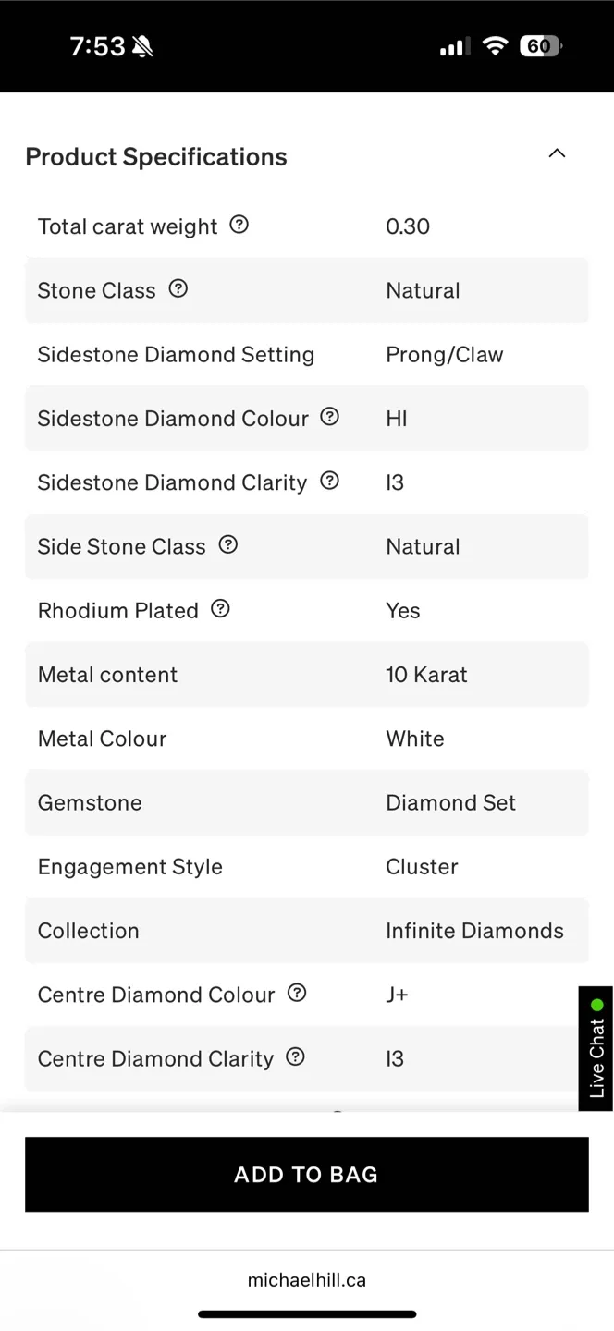Tap the michaelhill.ca address link
Image resolution: width=614 pixels, height=1331 pixels.
[306, 1279]
